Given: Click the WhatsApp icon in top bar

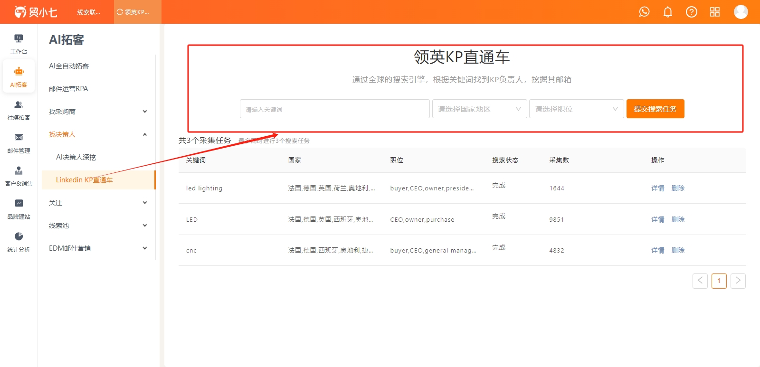Looking at the screenshot, I should 644,12.
